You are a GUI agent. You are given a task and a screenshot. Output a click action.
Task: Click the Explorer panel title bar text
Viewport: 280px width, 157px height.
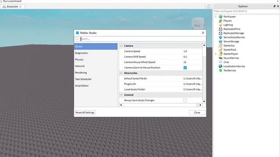(x=243, y=6)
